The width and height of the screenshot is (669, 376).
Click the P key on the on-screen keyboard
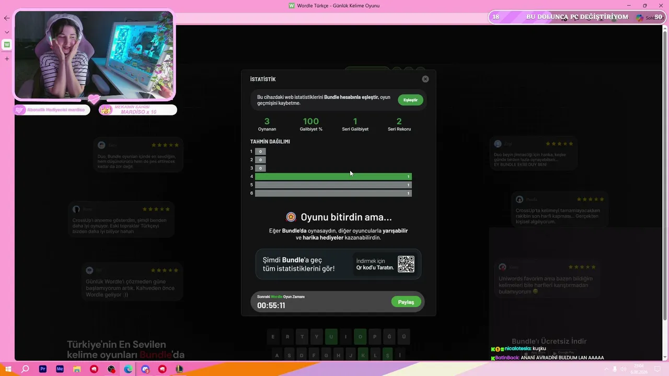(375, 337)
